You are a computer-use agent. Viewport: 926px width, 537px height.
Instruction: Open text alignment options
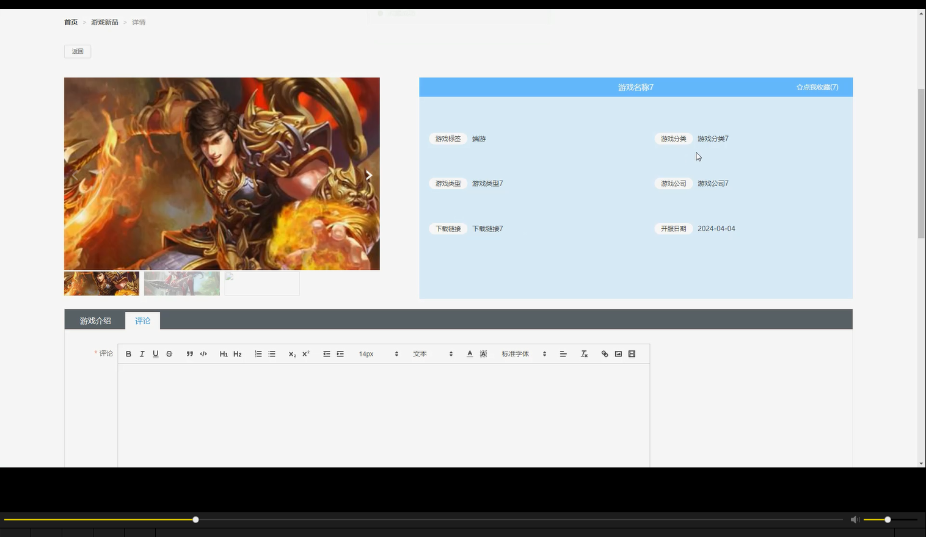pos(563,354)
